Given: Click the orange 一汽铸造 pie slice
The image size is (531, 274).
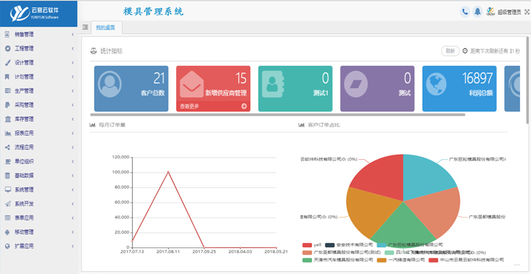Looking at the screenshot, I should point(371,211).
